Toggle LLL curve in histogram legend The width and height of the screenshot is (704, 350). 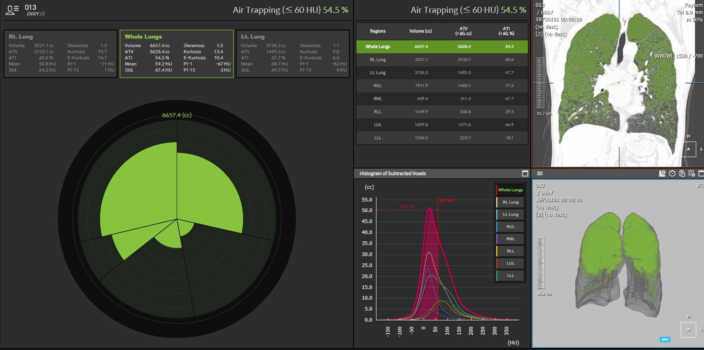pos(510,275)
